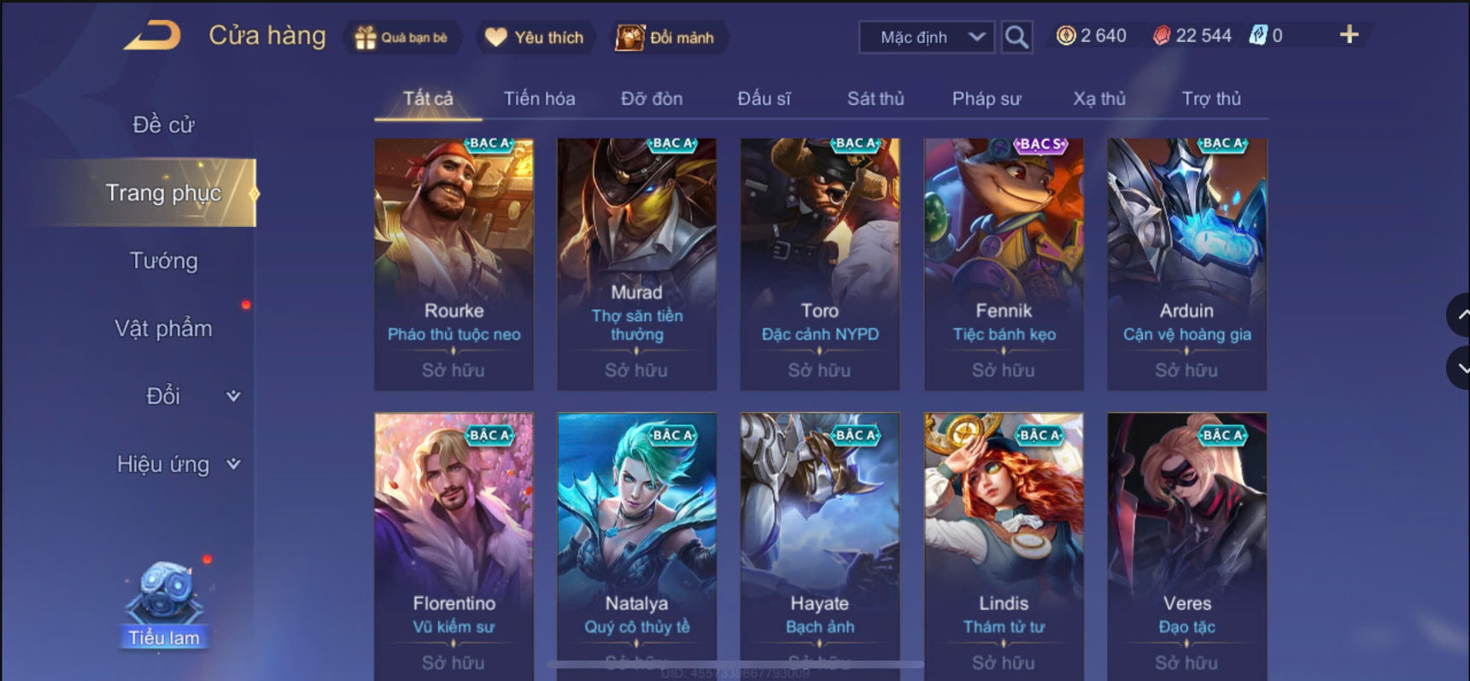Viewport: 1470px width, 681px height.
Task: Click the plus icon to add currency
Action: (1349, 35)
